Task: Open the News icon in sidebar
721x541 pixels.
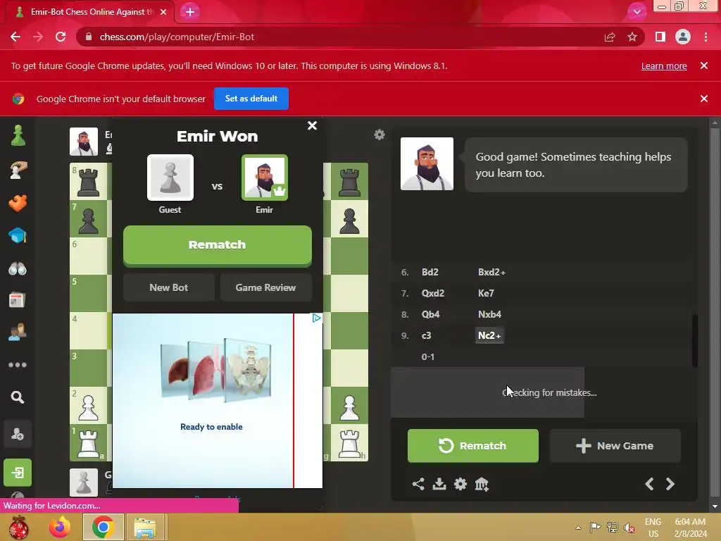Action: point(17,300)
